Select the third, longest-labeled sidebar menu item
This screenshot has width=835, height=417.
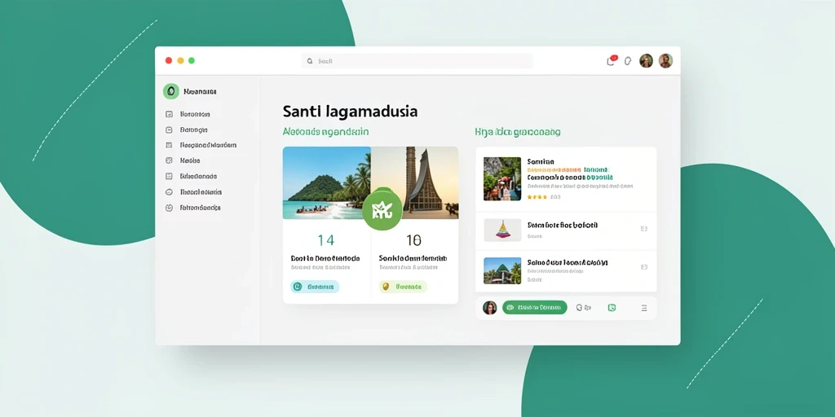(201, 145)
